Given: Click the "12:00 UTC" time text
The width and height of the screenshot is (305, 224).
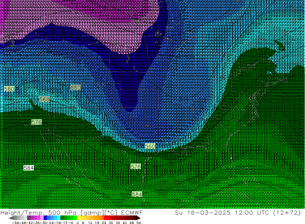Looking at the screenshot, I should tap(252, 212).
